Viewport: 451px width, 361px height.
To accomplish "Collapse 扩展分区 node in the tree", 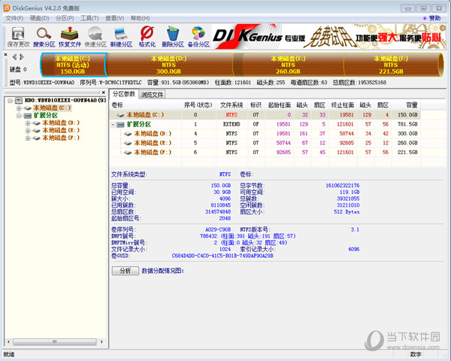I will pos(19,116).
